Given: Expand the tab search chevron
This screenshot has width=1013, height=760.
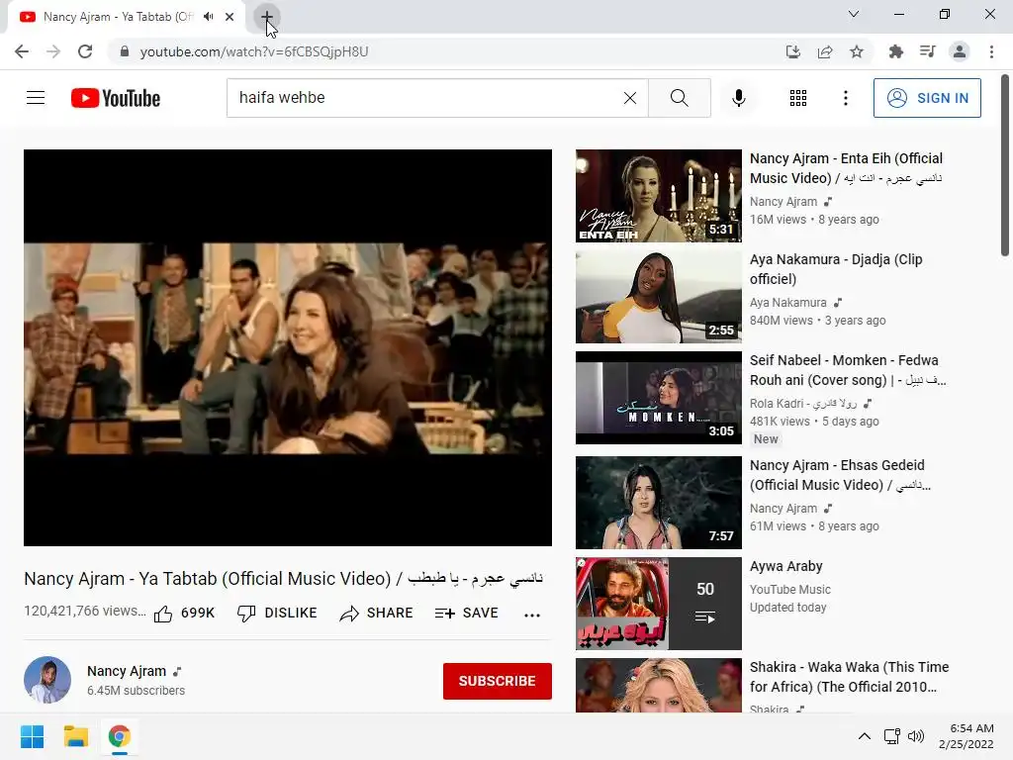Looking at the screenshot, I should pyautogui.click(x=854, y=14).
